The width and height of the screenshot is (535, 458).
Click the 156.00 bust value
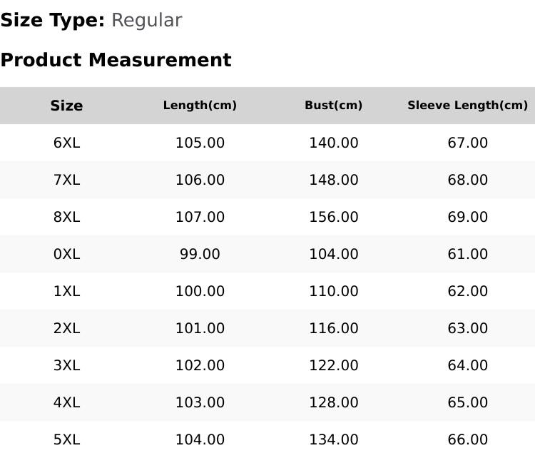point(334,217)
